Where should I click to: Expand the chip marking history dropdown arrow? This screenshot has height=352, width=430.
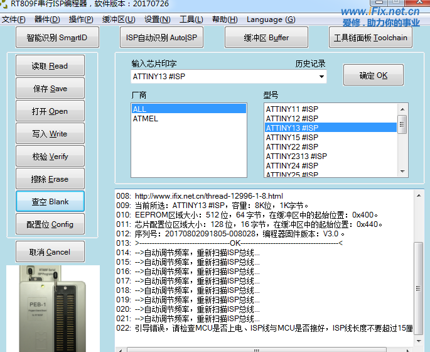coord(321,76)
